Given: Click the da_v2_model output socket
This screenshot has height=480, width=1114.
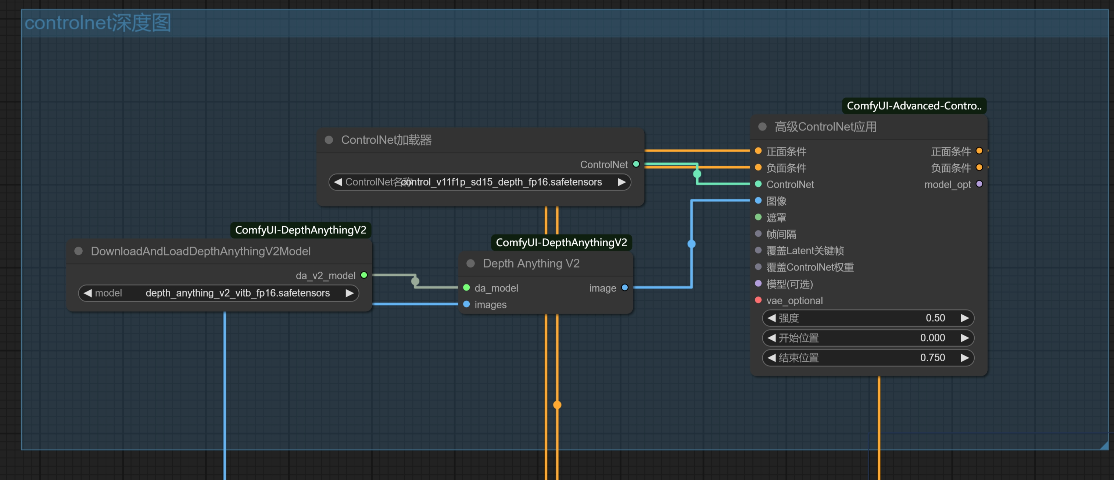Looking at the screenshot, I should 364,275.
